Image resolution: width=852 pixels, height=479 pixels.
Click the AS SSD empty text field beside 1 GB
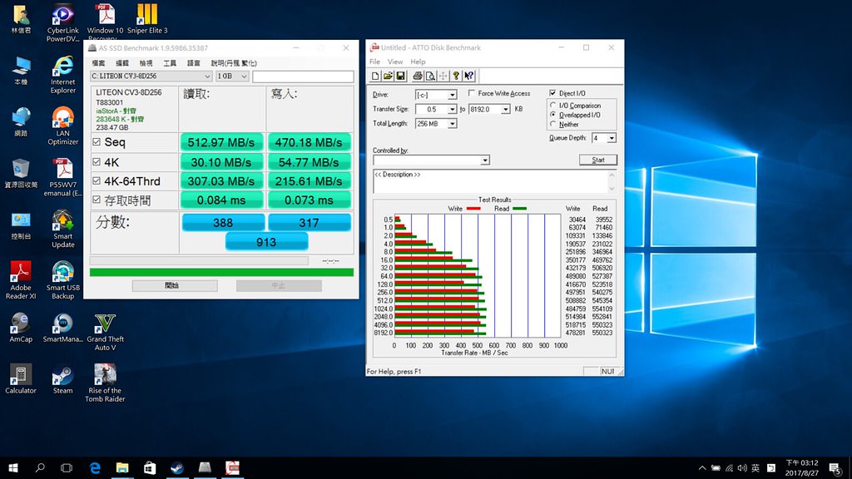pos(303,77)
